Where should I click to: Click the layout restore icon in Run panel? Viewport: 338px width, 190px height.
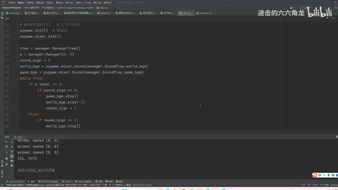pyautogui.click(x=7, y=159)
